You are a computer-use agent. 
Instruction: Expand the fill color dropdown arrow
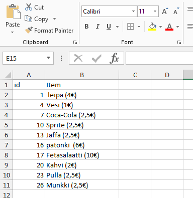pyautogui.click(x=160, y=27)
